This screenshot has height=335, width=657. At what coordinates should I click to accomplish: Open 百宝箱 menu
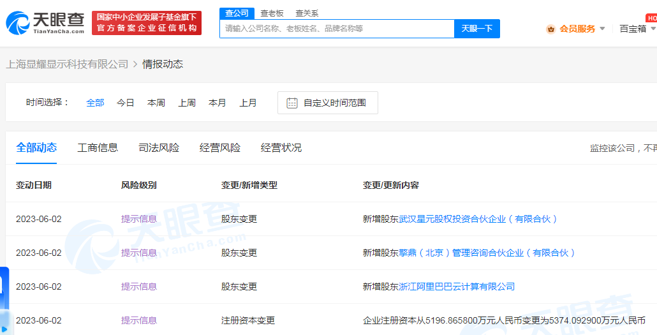[633, 29]
